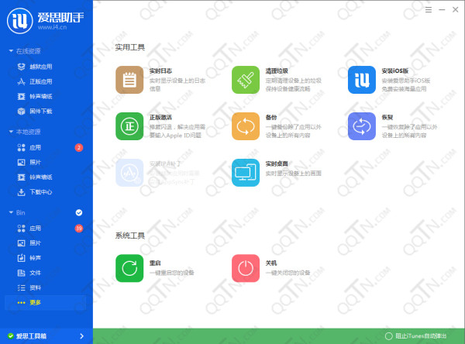This screenshot has height=344, width=465.
Task: Click the red 关机 shutdown icon
Action: [246, 268]
